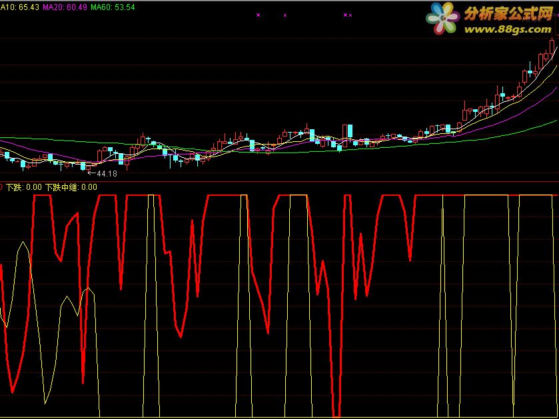
Task: Click the 下跌: 0.00 indicator label
Action: [24, 187]
